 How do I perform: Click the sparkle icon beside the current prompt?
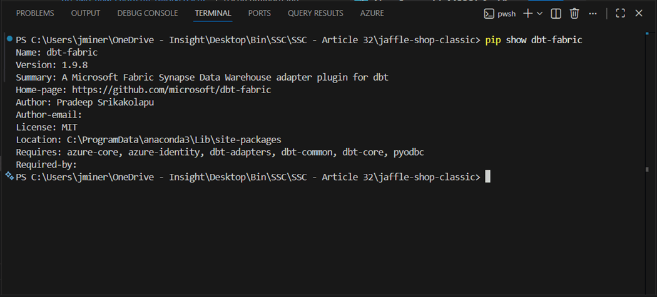pos(9,177)
